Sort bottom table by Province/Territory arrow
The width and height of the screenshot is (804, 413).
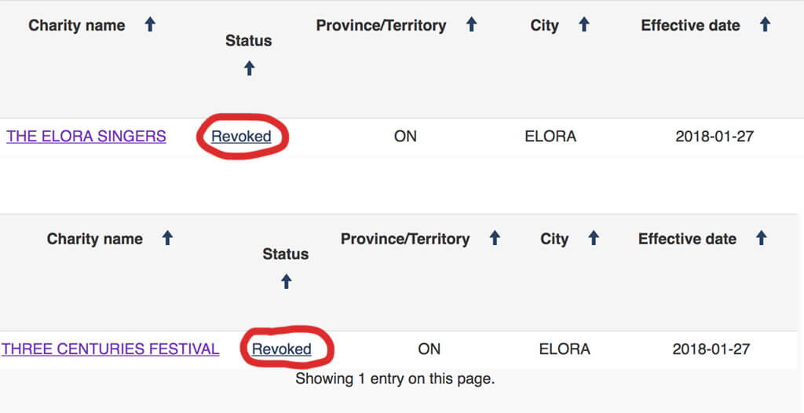point(495,238)
